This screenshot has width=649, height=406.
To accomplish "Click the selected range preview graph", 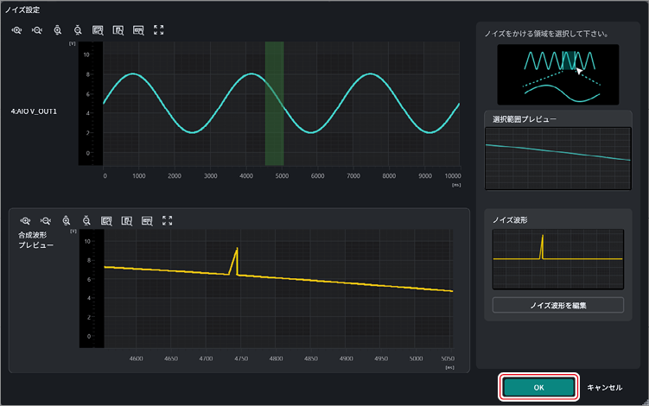I will point(558,158).
